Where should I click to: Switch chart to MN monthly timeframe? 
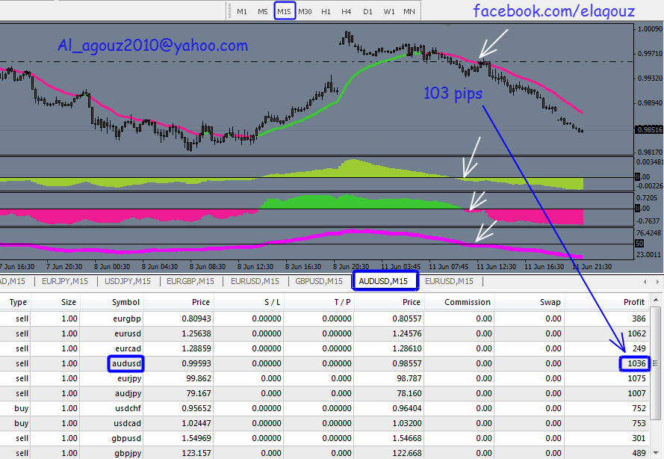(x=409, y=11)
